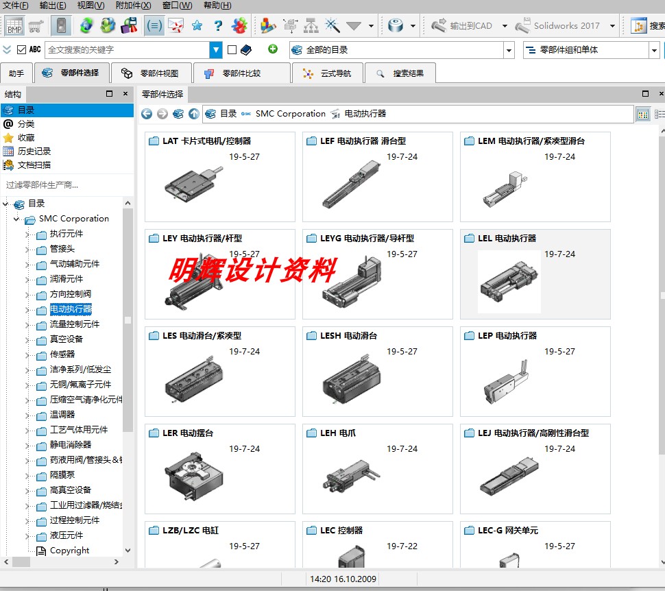Click the full-text search keyword input field
The image size is (665, 591).
(128, 50)
